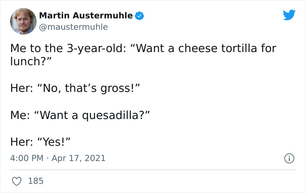Viewport: 306px width, 193px height.
Task: Click the line "No, that's gross!"
Action: 74,88
